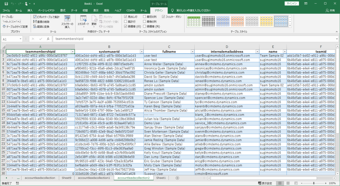Click the Share (共有) person icon

click(x=327, y=10)
